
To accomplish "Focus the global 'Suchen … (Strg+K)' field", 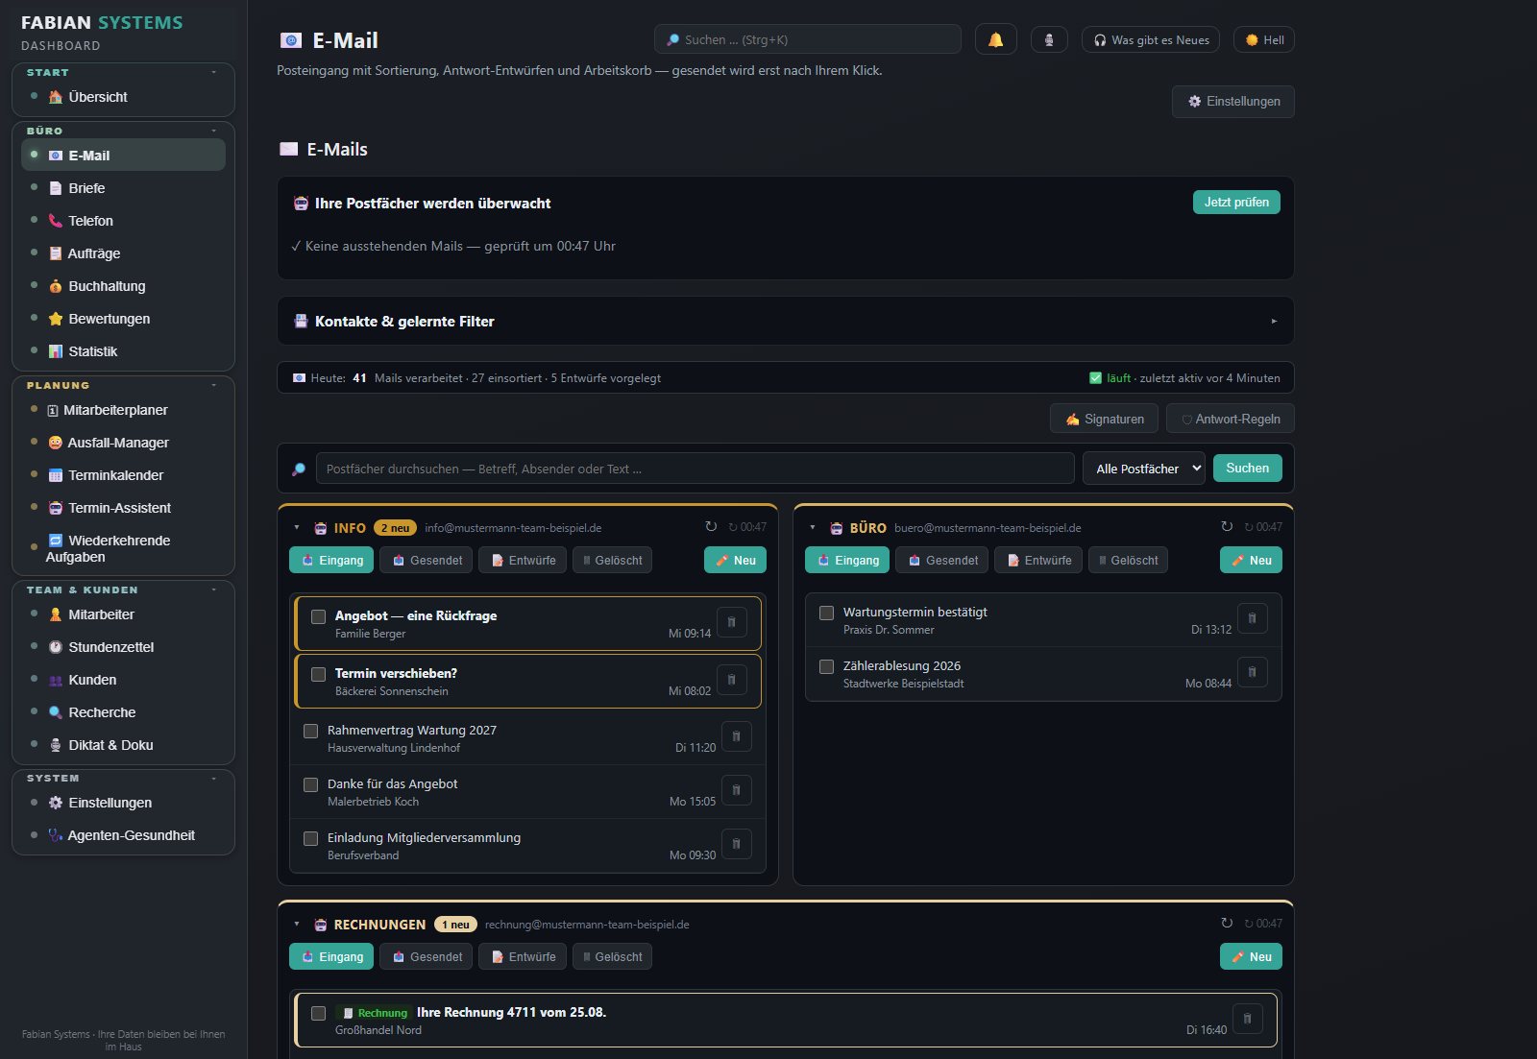I will pyautogui.click(x=808, y=39).
